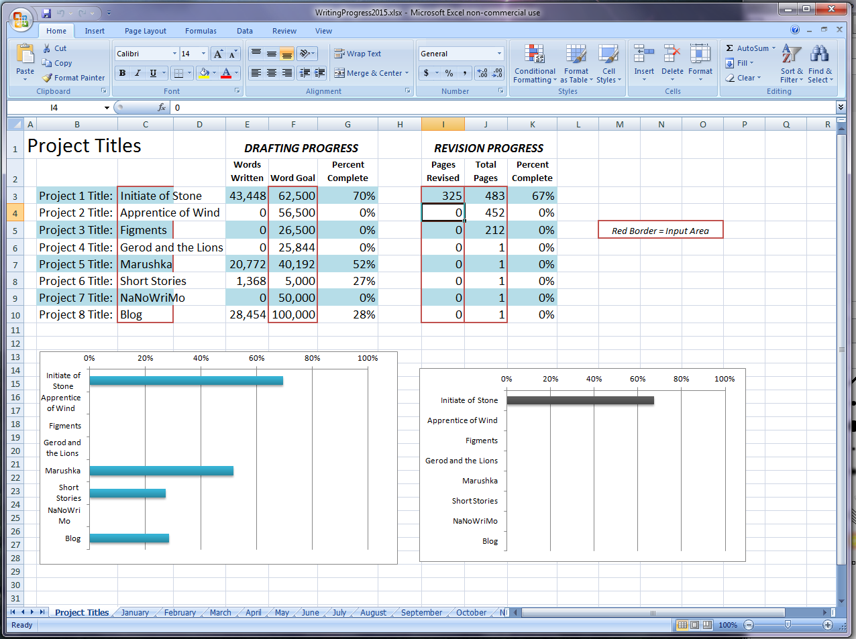Expand the Calibri font name dropdown
Screen dimensions: 856x639
pos(174,54)
